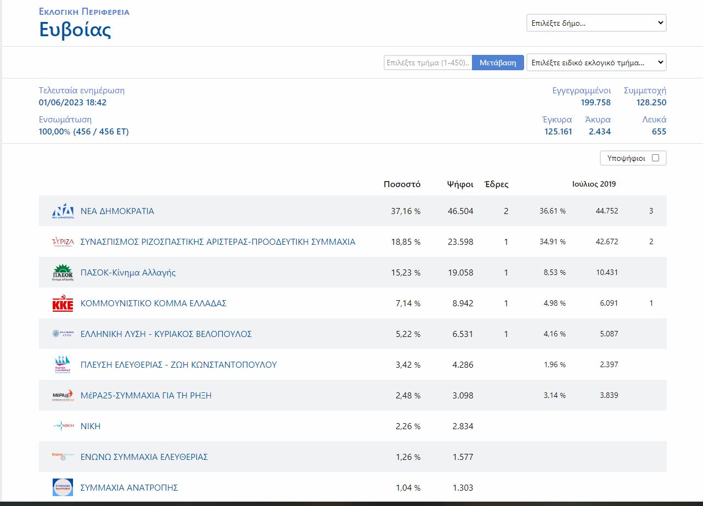Click the 2019 percentage 36,61 %

[x=553, y=211]
